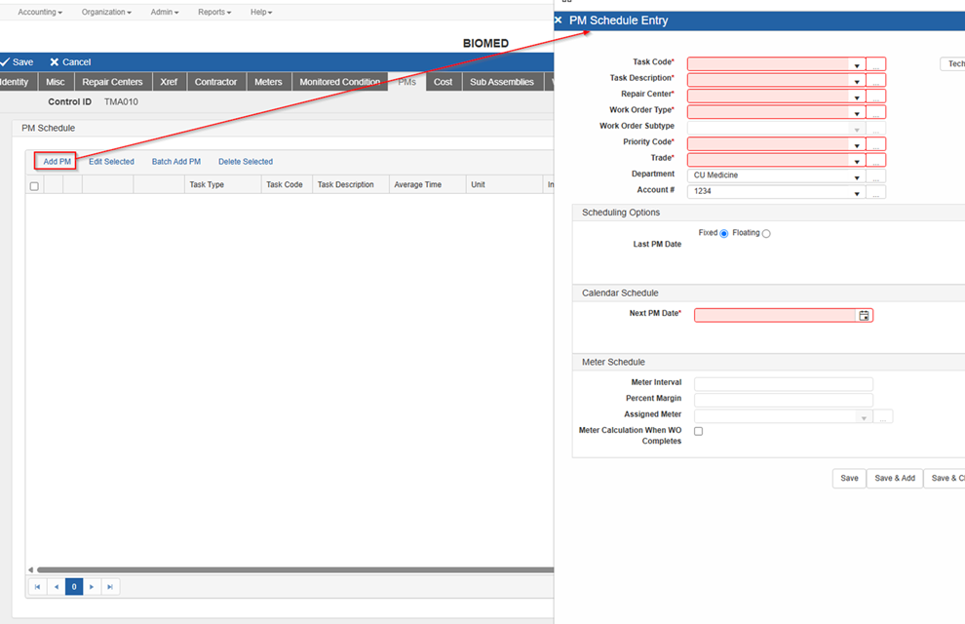
Task: Tick the select-all checkbox in grid header
Action: tap(34, 185)
